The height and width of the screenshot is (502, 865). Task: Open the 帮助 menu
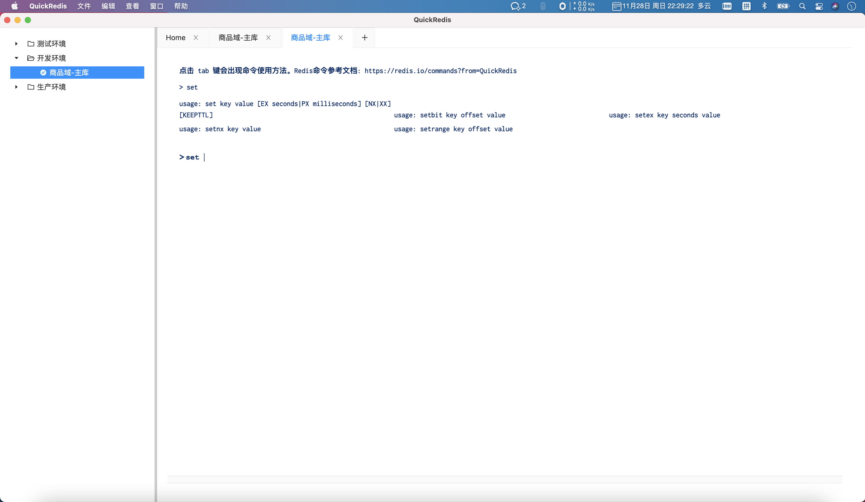181,6
